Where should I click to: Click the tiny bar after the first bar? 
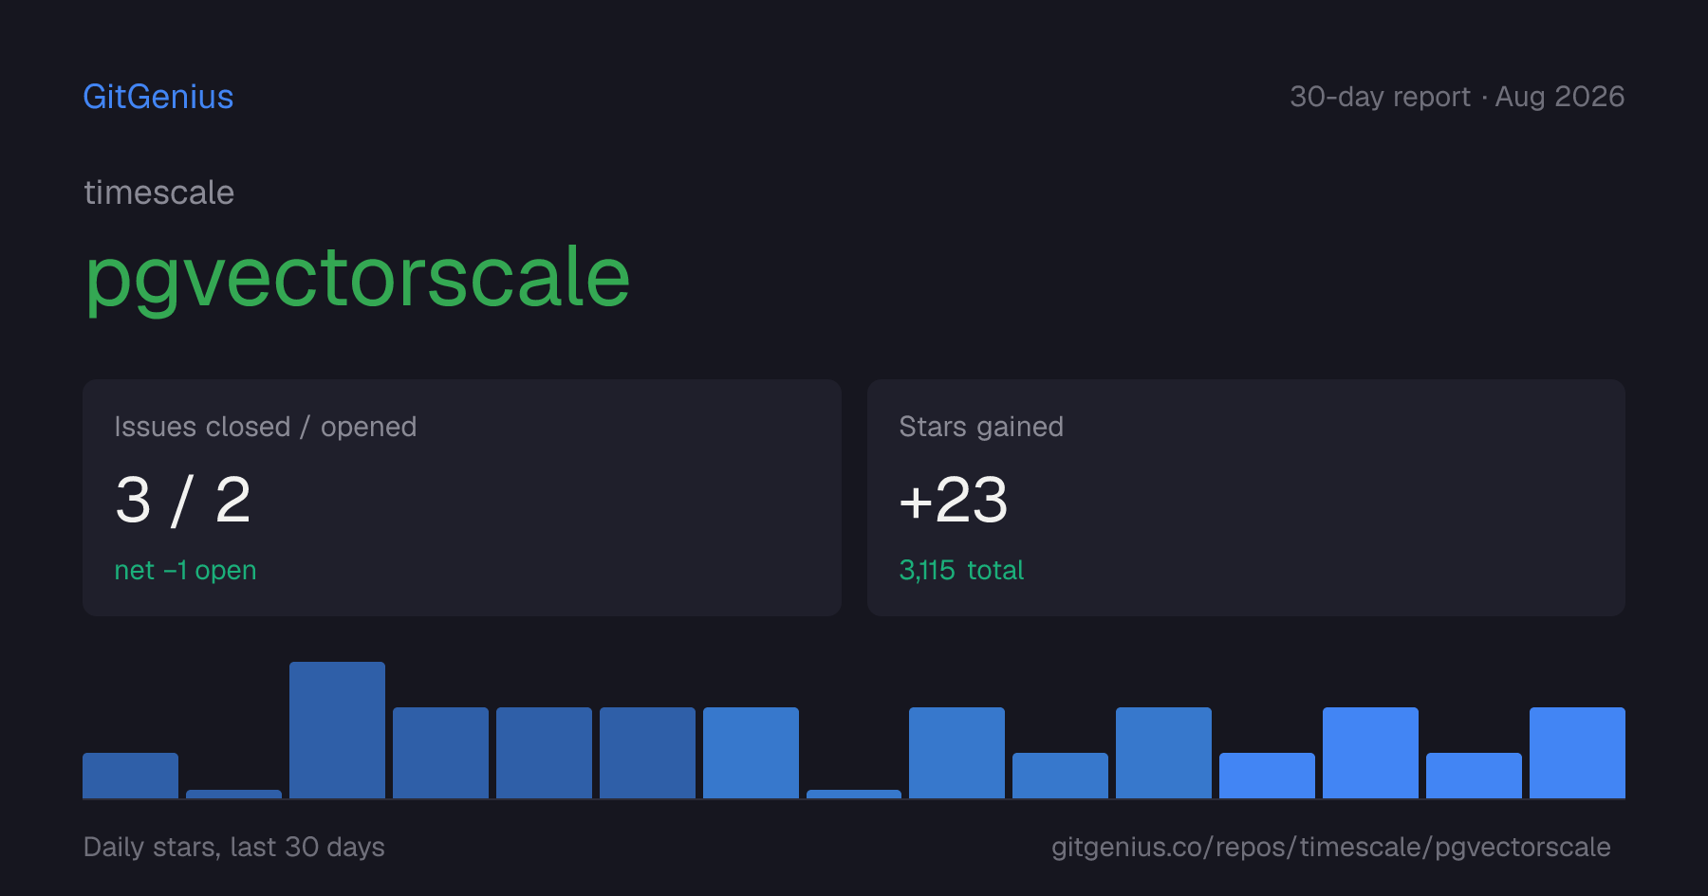point(233,794)
